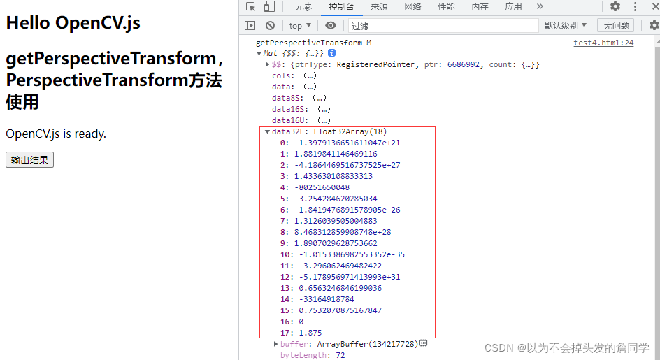Select array entry 2: -4.1864469516737525e+27
Screen dimensions: 660x360
pos(340,165)
